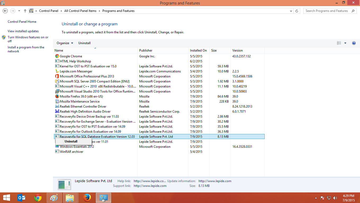
Task: Click the Mozilla Maintenance Service icon
Action: [57, 101]
